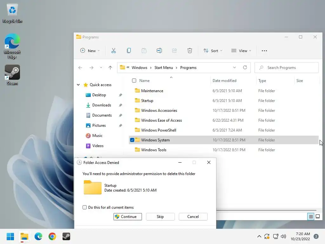Viewport: 325px width, 244px height.
Task: Select Documents in Quick access
Action: coord(102,115)
